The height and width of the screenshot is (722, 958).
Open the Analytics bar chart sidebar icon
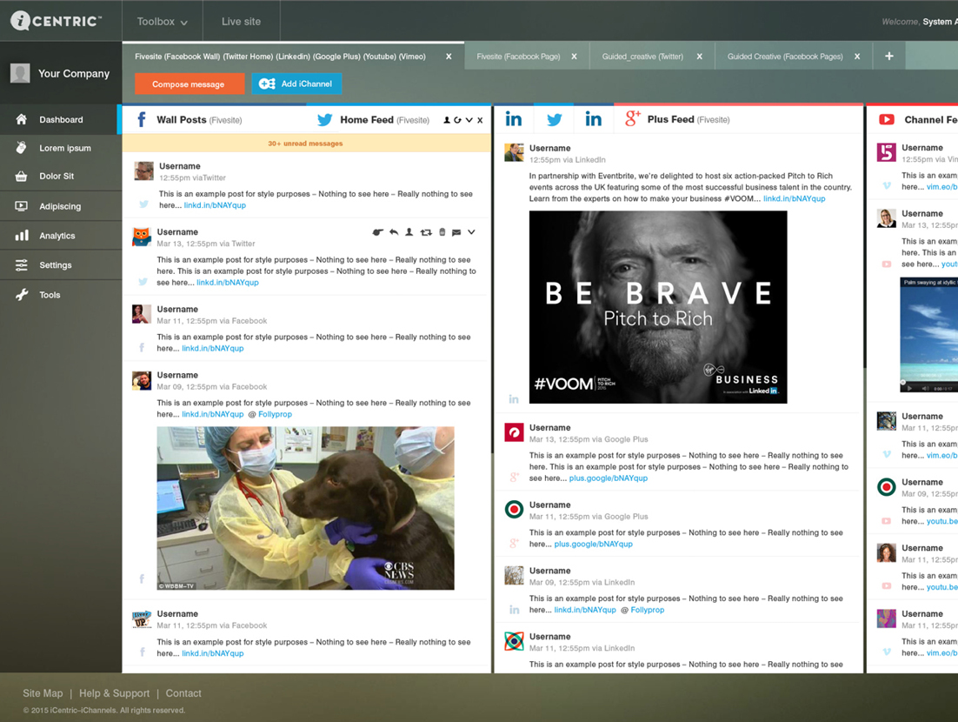click(x=22, y=236)
